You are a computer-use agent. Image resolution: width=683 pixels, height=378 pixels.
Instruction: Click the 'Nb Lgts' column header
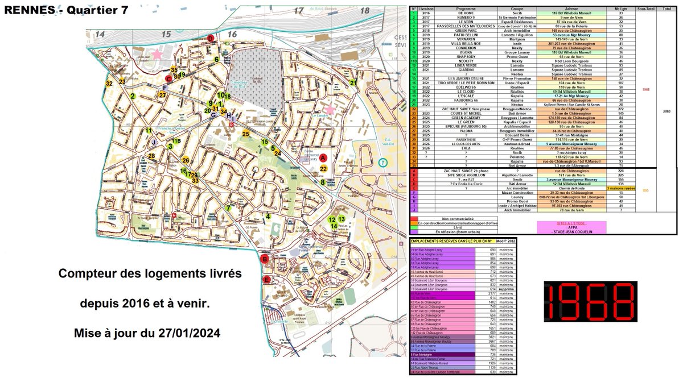coord(621,9)
